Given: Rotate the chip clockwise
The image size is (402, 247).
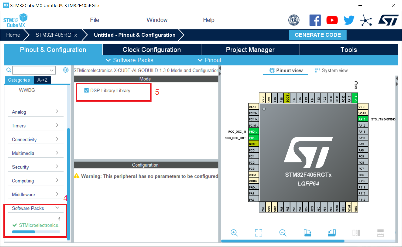Looking at the screenshot, I should pyautogui.click(x=308, y=233).
